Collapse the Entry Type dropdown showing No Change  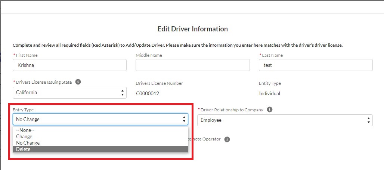pos(100,120)
